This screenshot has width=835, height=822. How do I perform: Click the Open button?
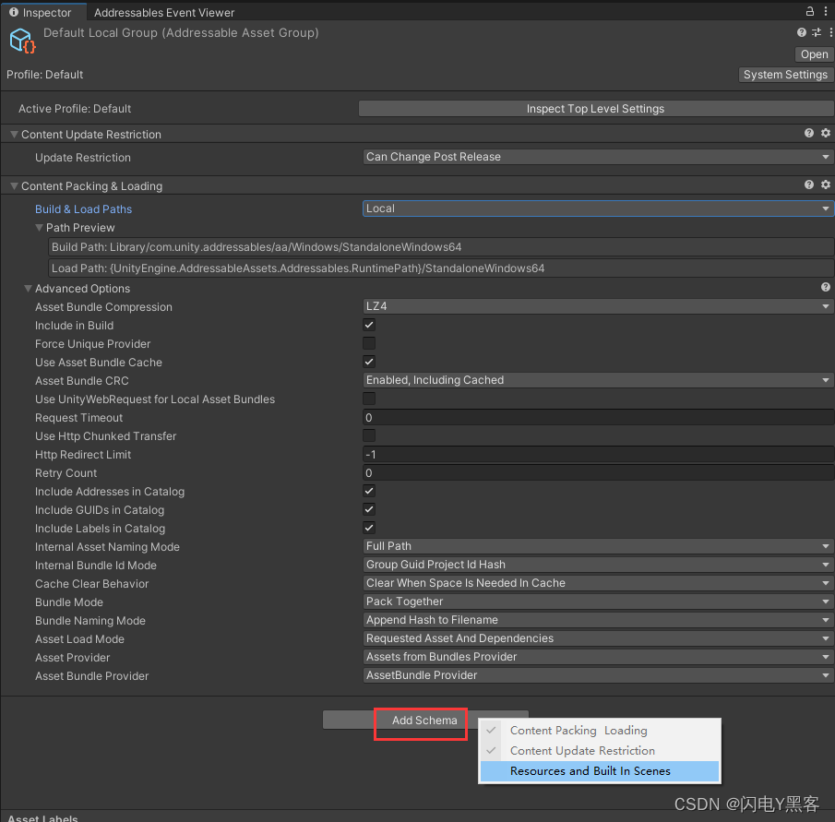(813, 54)
